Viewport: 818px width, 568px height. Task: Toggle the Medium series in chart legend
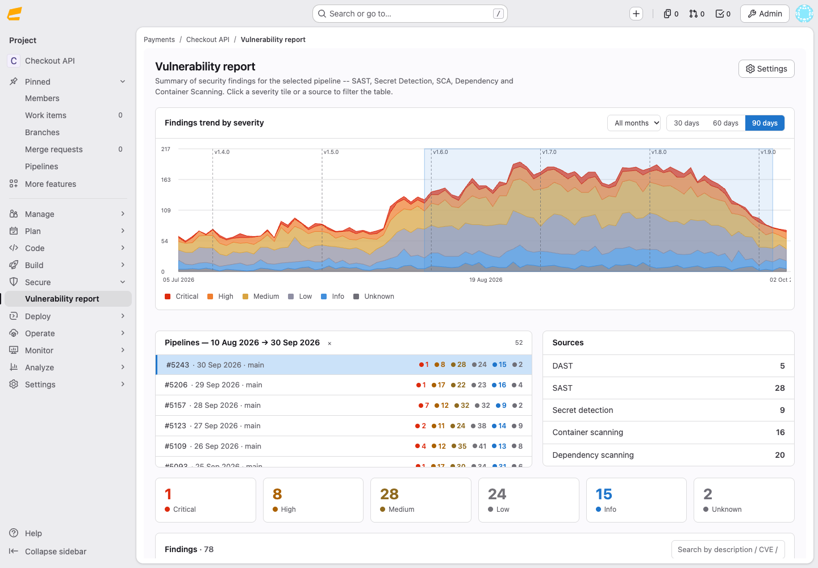coord(261,296)
